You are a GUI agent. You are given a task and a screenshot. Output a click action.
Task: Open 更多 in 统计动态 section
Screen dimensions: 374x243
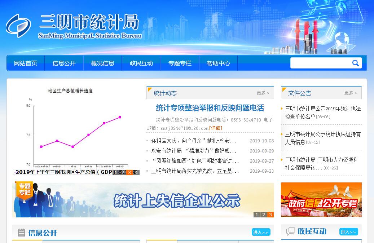tap(263, 93)
